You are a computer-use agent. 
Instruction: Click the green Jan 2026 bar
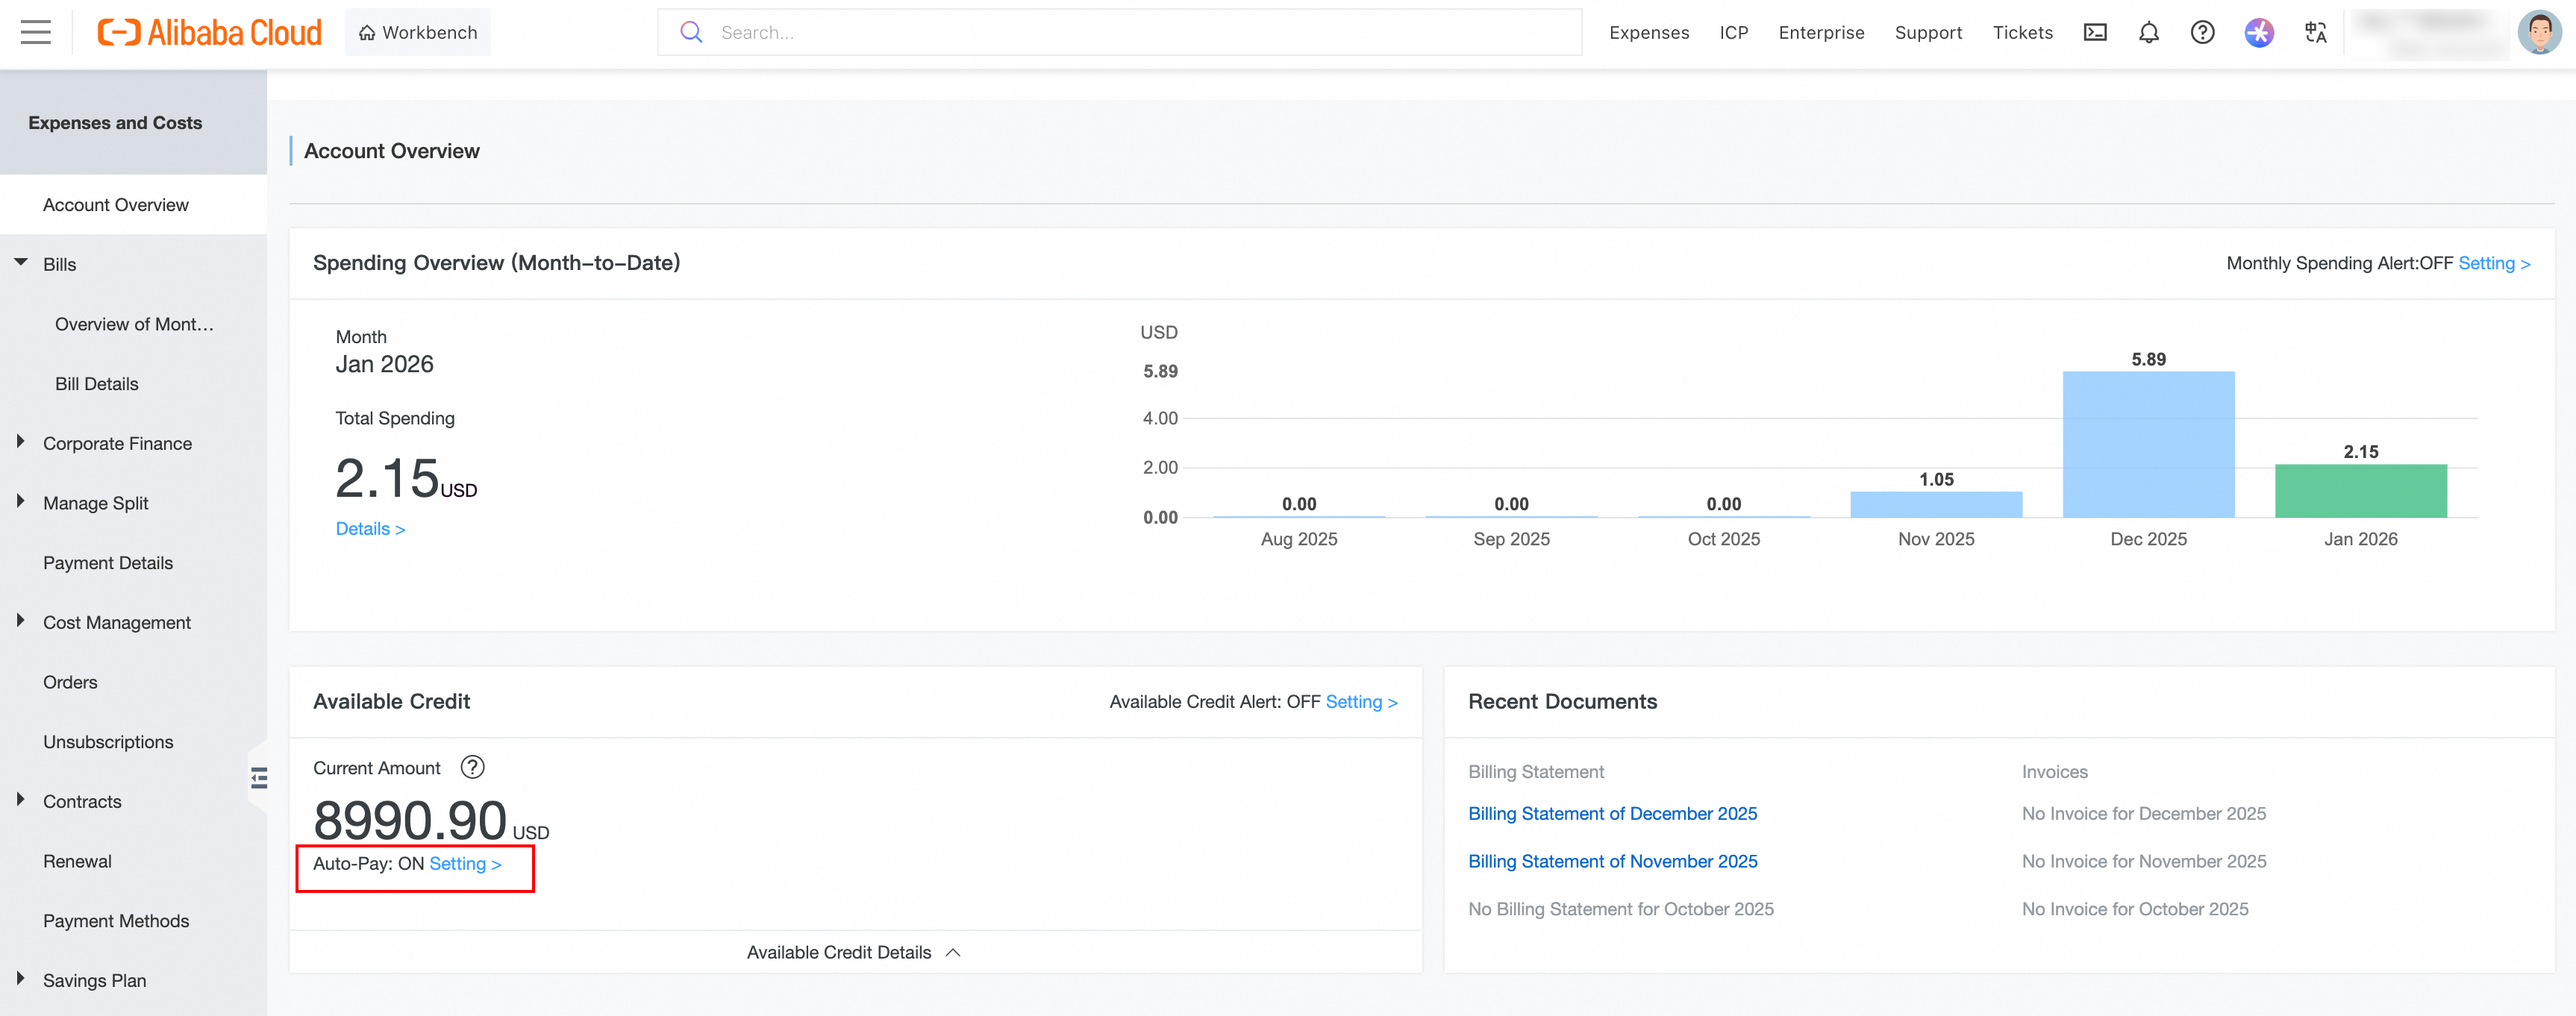[x=2360, y=491]
